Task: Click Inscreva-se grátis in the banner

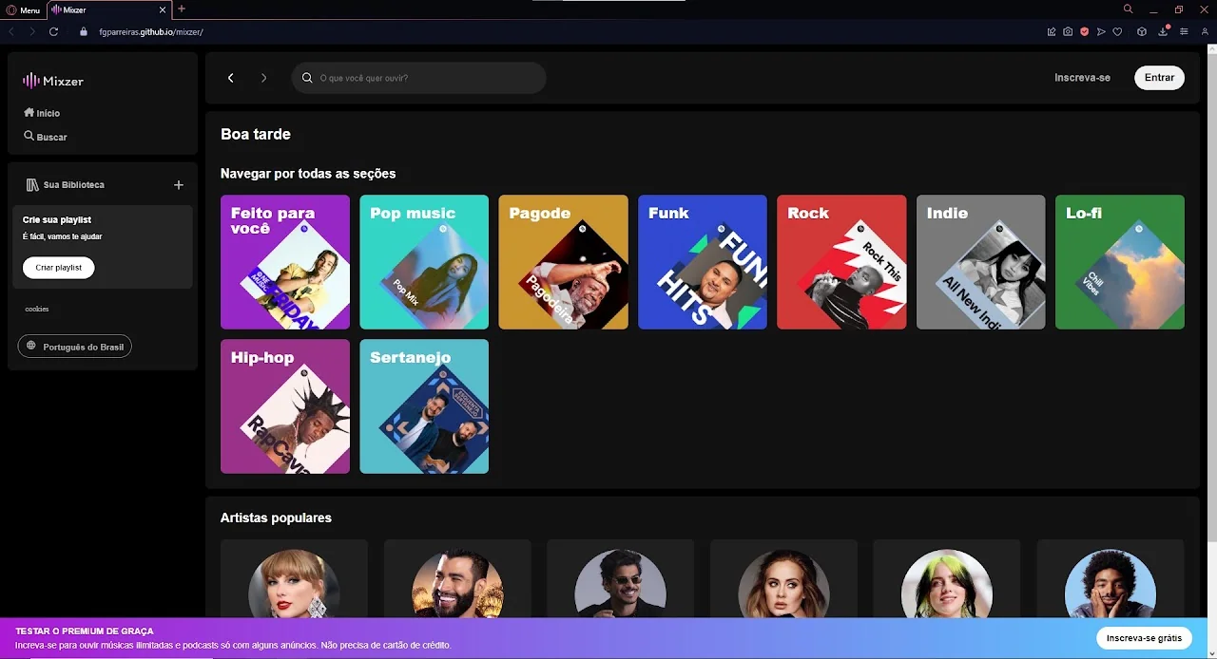Action: (1144, 638)
